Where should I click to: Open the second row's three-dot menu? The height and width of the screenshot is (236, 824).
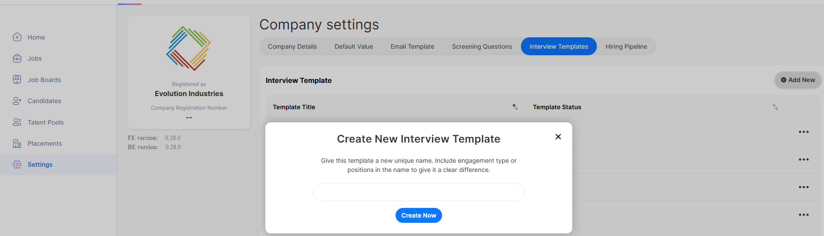(x=804, y=160)
